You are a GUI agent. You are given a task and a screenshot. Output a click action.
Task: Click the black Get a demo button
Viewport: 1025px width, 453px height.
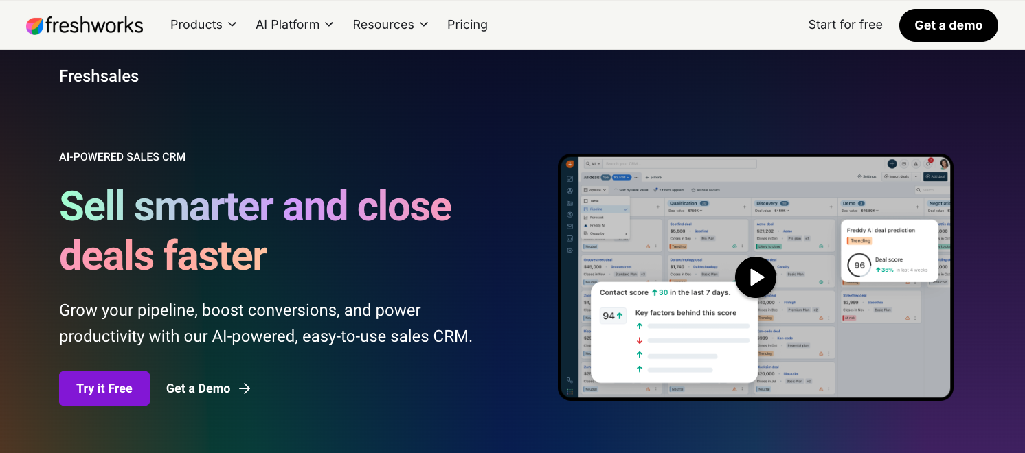coord(948,25)
